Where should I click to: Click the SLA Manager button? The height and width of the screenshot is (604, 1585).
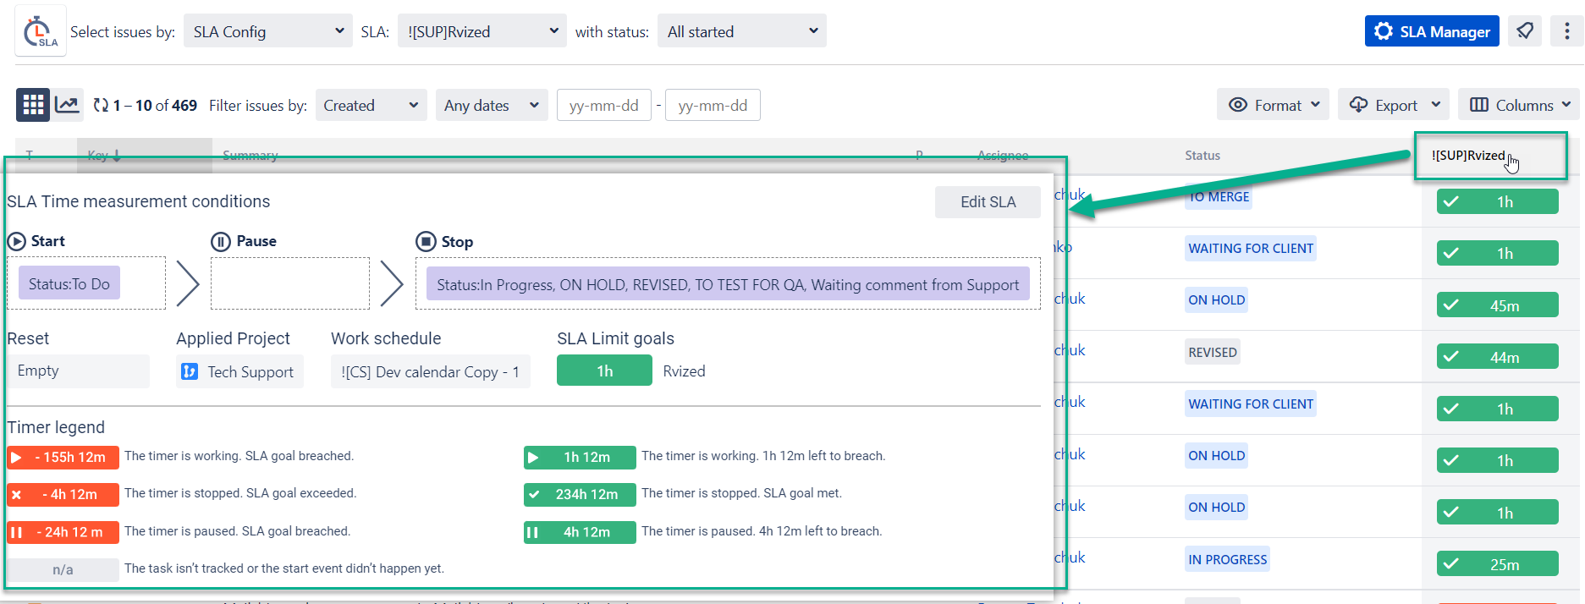[x=1432, y=31]
